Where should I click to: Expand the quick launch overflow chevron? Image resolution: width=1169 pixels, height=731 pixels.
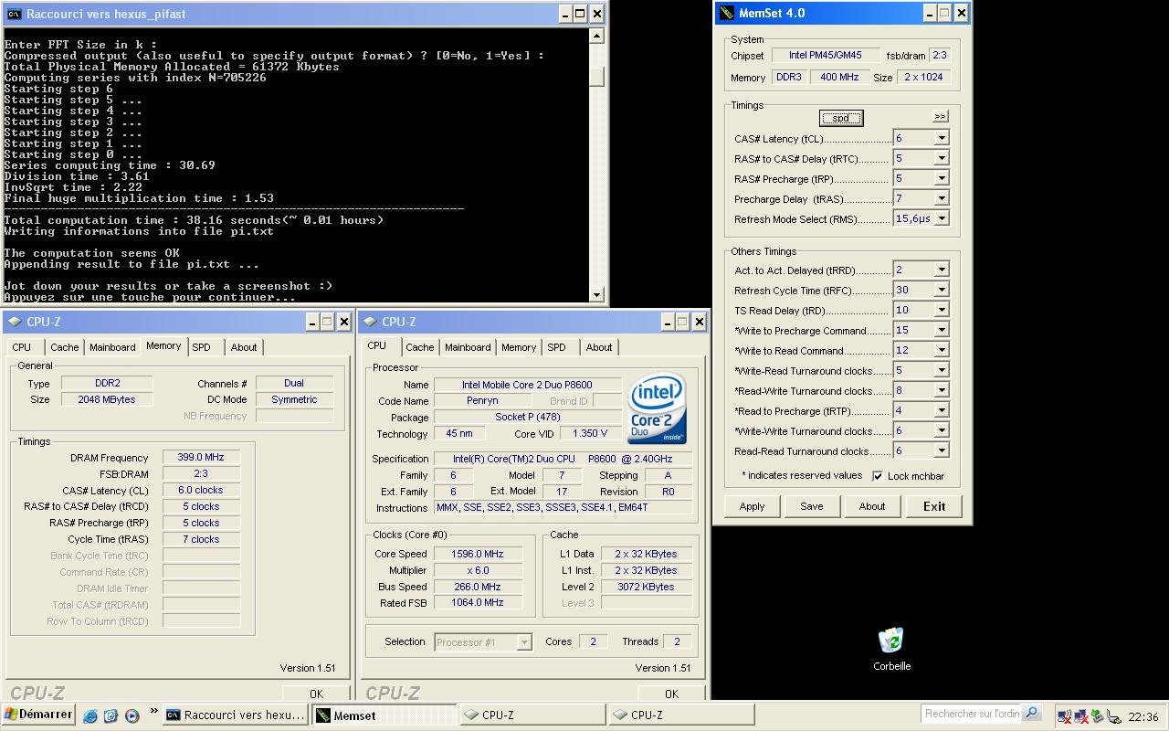[153, 711]
